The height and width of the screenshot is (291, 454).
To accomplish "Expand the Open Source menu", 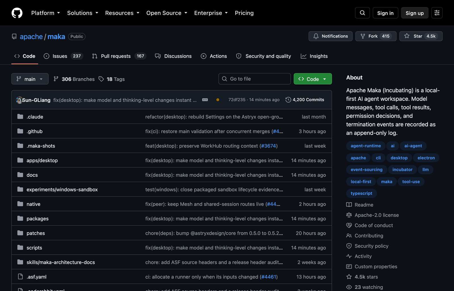I will 167,13.
